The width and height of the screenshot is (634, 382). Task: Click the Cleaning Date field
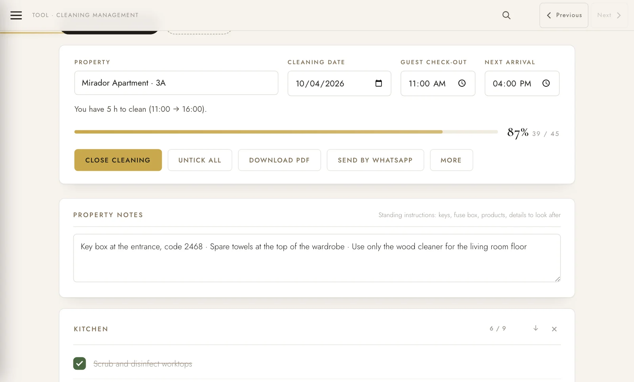339,83
